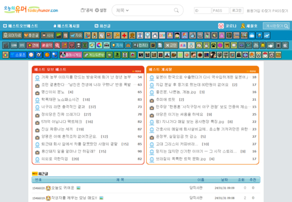The height and width of the screenshot is (202, 292).
Task: Open the headphones board icon
Action: tap(72, 45)
